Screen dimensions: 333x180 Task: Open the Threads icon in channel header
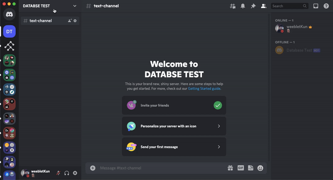tap(233, 6)
